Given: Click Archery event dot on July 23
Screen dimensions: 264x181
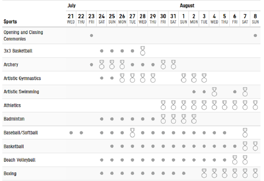Looking at the screenshot, I should pos(92,65).
